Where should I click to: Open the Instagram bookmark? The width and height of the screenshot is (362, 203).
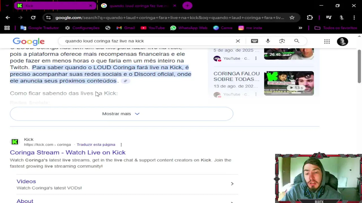(x=250, y=28)
